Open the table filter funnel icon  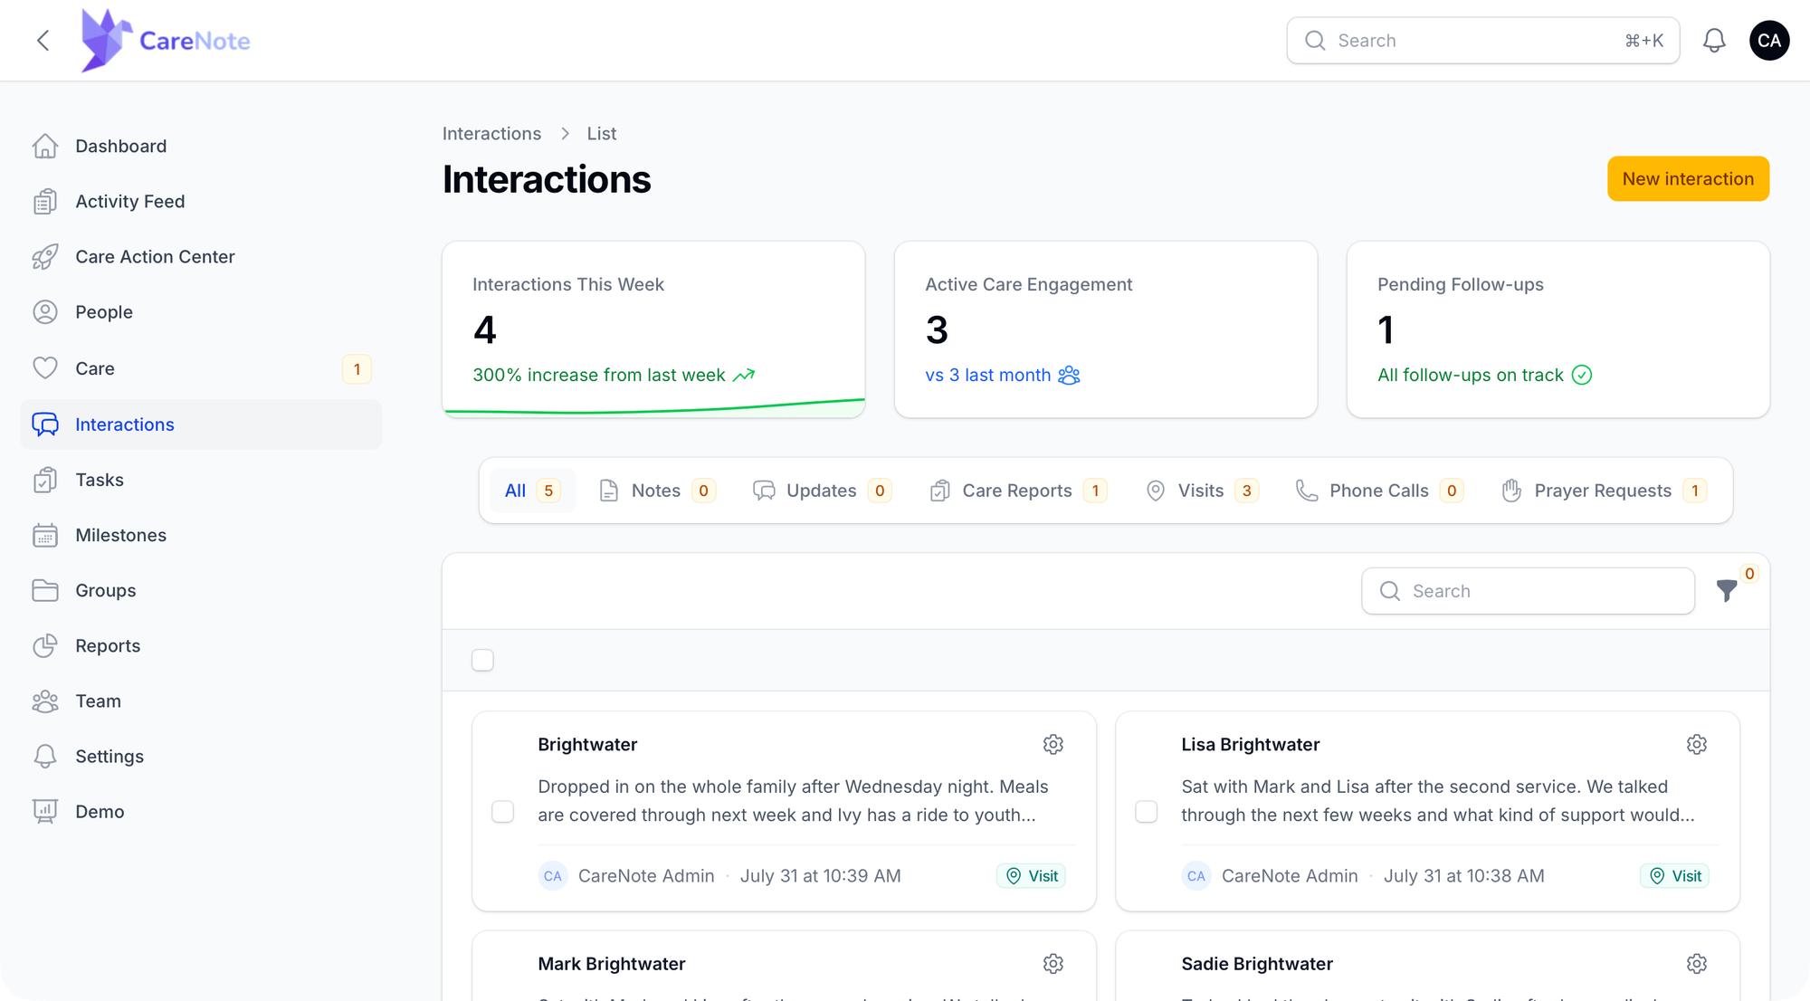(1727, 591)
